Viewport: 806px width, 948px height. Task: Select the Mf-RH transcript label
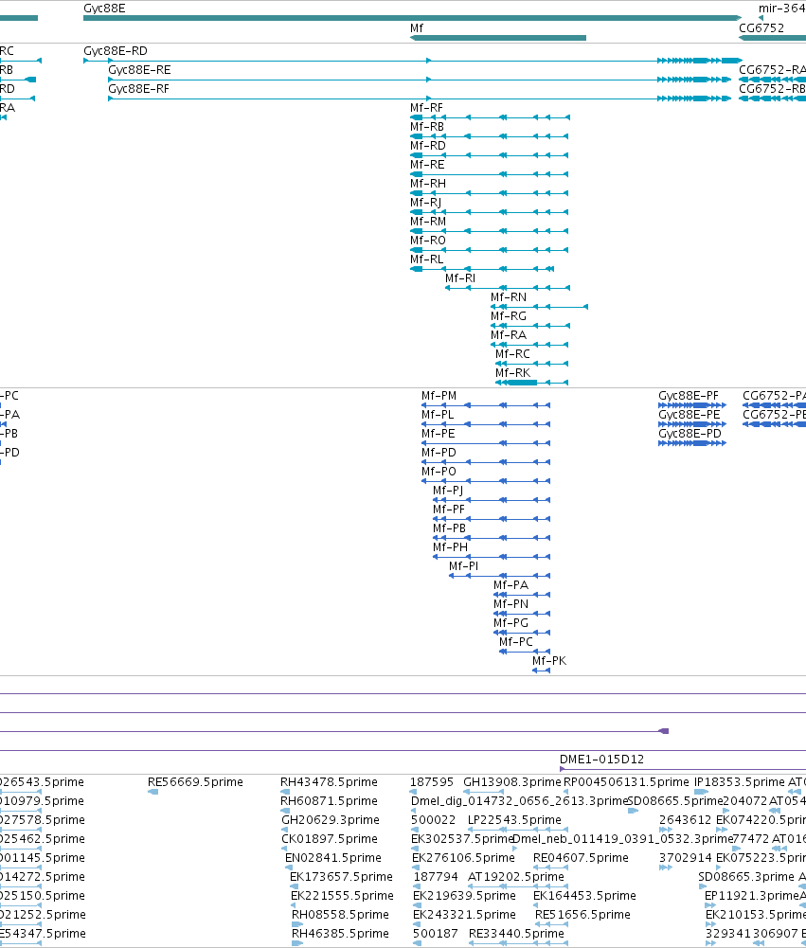tap(428, 183)
